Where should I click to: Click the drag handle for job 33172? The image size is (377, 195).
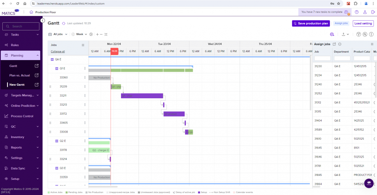pos(50,113)
